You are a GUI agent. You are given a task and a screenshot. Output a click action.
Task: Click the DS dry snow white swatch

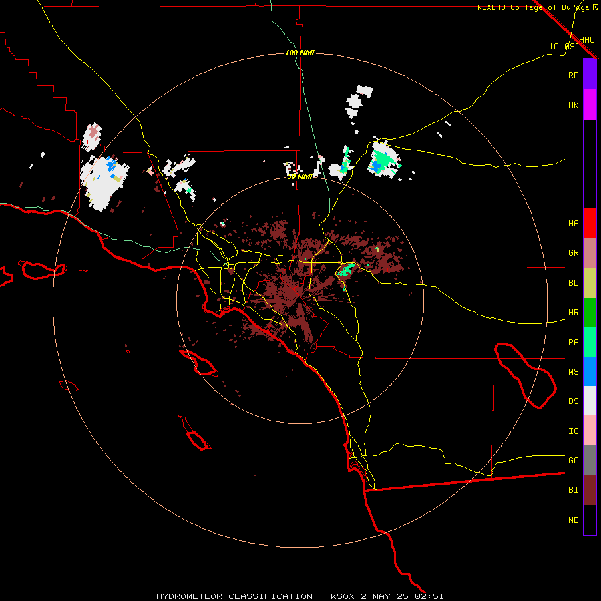pos(590,401)
